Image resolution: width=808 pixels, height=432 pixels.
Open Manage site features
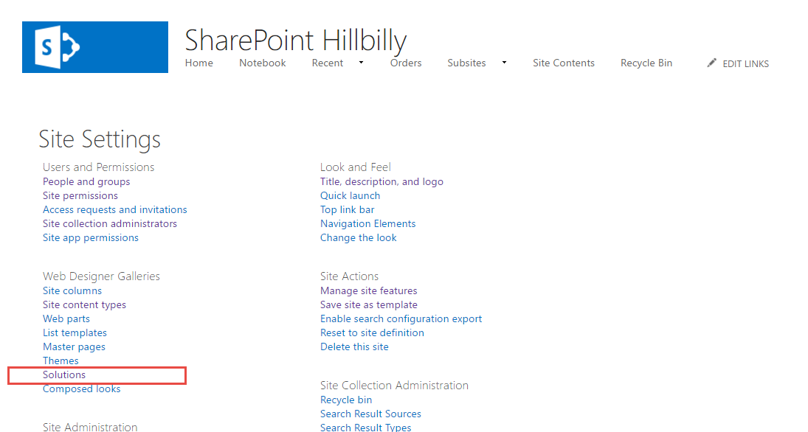pos(368,291)
